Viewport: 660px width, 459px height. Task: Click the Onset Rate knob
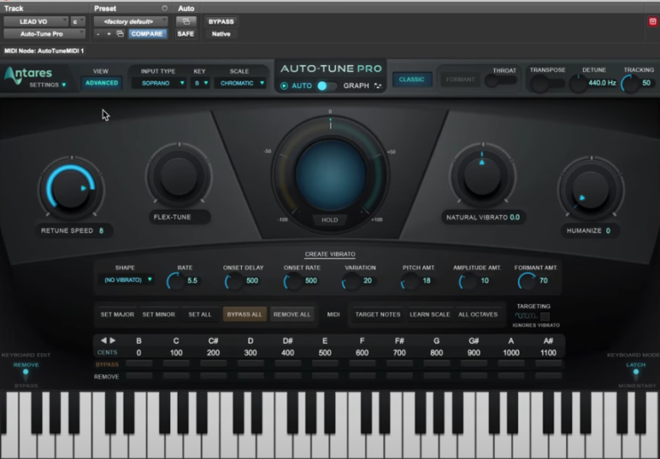[292, 281]
